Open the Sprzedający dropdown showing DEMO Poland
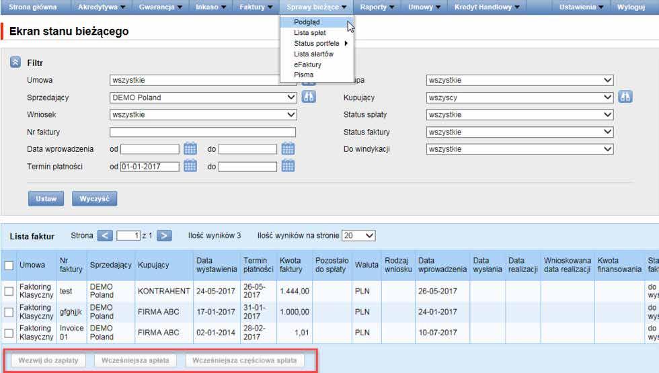The image size is (659, 373). pyautogui.click(x=203, y=97)
